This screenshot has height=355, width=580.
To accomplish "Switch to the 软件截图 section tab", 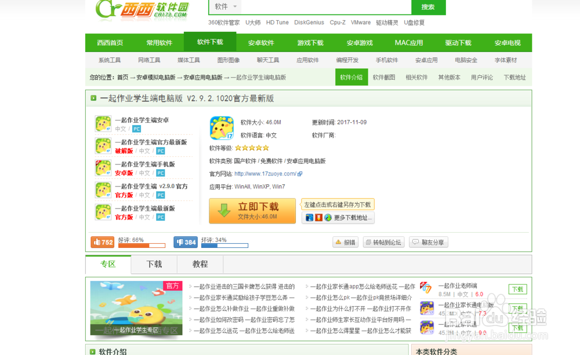I will click(x=383, y=77).
